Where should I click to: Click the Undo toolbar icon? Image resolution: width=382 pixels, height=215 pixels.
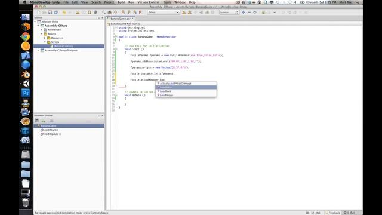coord(64,12)
